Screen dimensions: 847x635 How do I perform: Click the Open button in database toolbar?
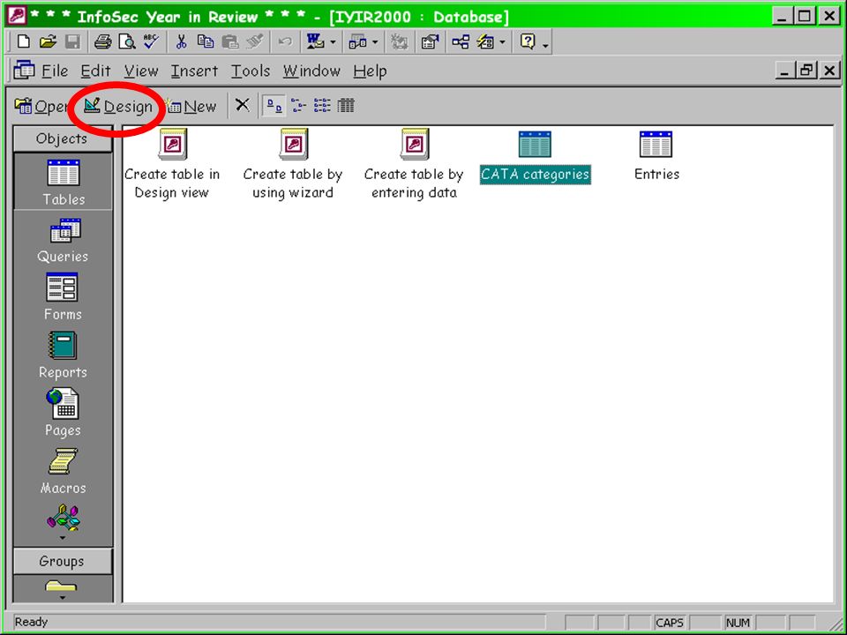click(x=41, y=107)
